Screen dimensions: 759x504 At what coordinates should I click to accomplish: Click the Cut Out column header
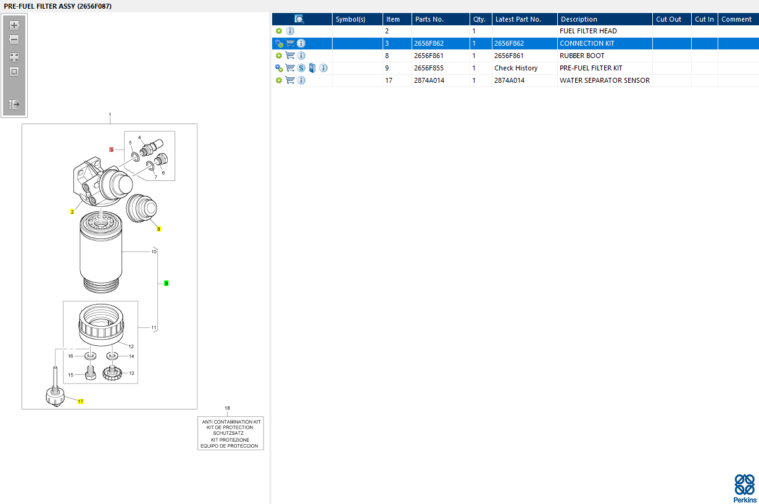672,19
